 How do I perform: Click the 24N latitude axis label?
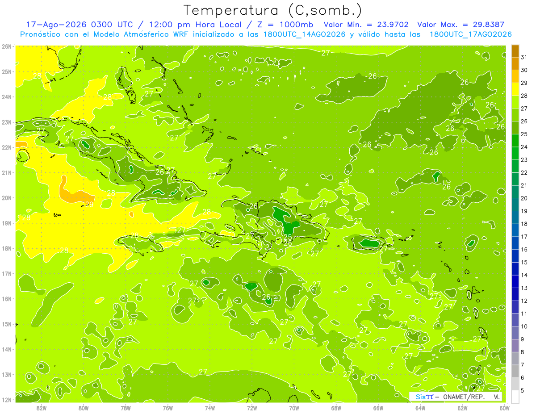click(x=7, y=97)
